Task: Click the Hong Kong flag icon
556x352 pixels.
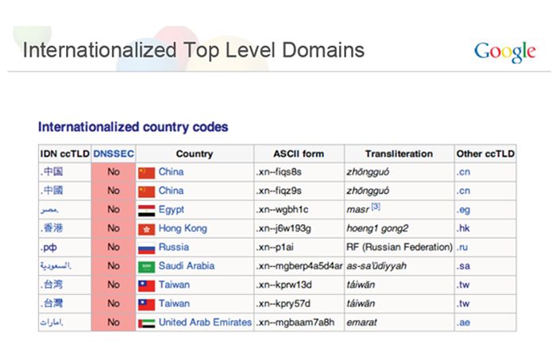Action: tap(146, 229)
